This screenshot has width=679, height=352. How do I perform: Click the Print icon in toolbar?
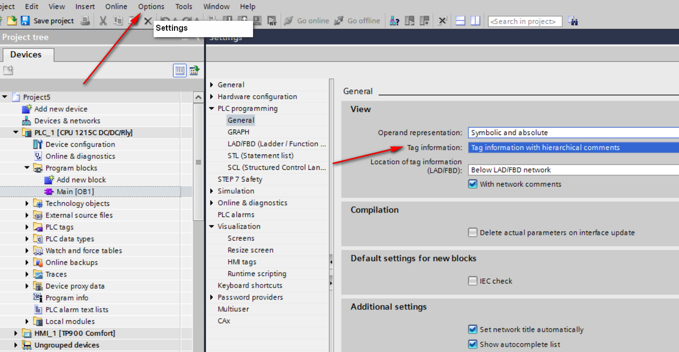(85, 21)
